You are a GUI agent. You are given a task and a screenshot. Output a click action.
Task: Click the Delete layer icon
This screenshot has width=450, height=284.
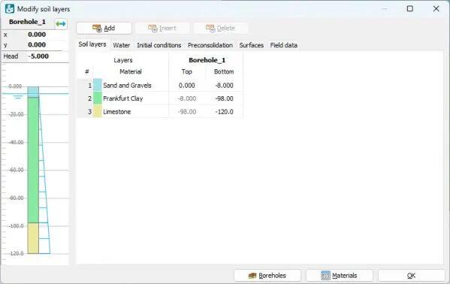pos(210,28)
